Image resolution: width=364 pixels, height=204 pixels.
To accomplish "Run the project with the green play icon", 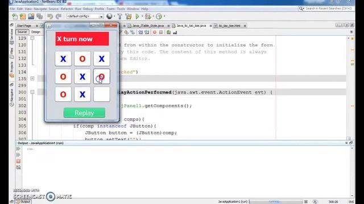I will coord(137,16).
